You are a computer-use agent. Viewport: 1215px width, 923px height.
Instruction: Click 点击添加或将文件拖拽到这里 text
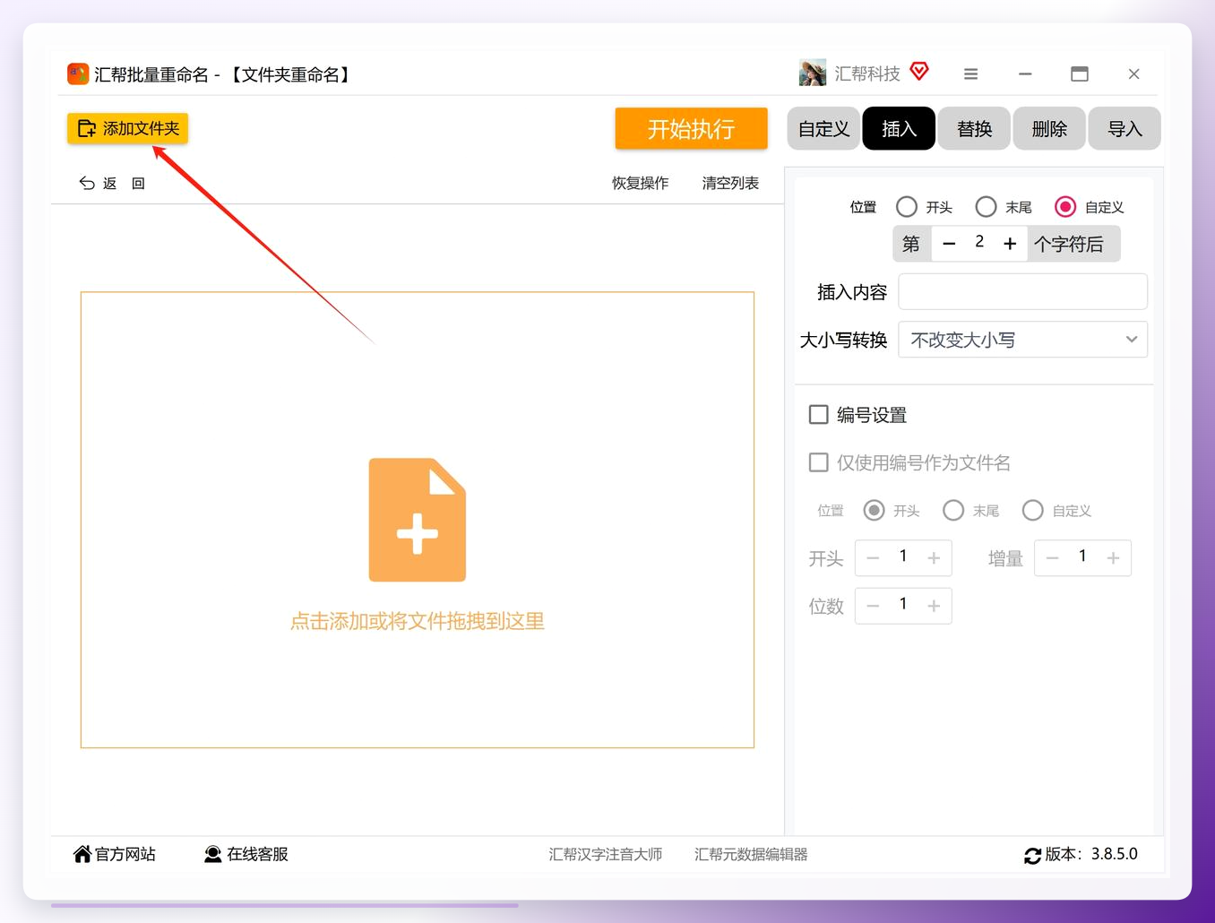tap(418, 621)
